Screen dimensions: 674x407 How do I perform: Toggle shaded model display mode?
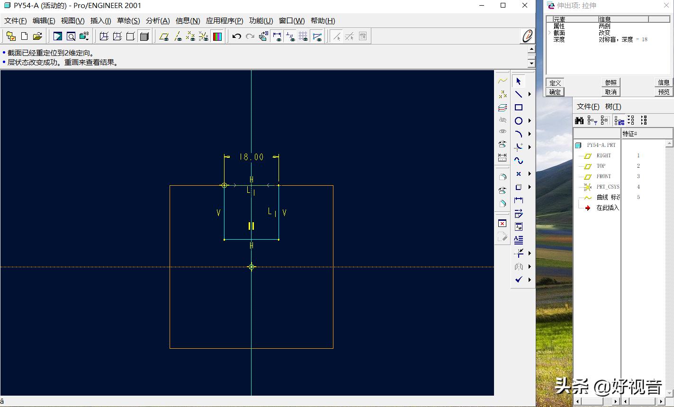pos(144,36)
